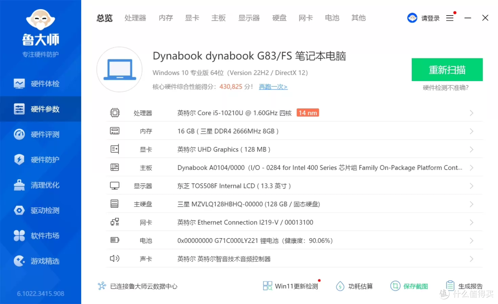The image size is (498, 304).
Task: Open 游戏精选 games section
Action: [40, 261]
